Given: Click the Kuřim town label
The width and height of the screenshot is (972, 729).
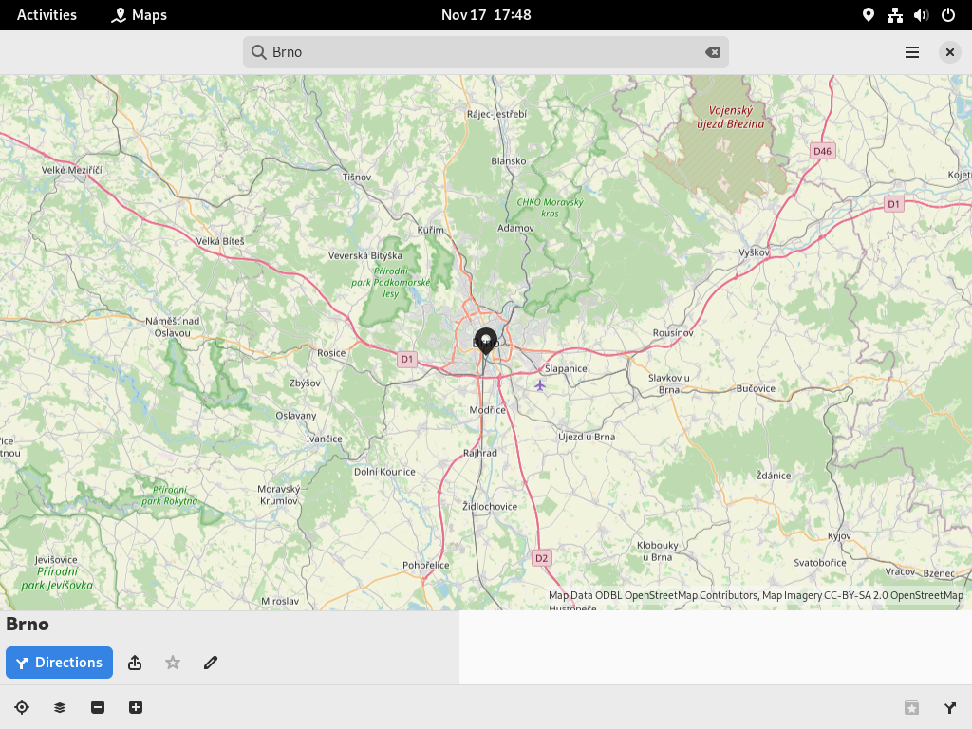Looking at the screenshot, I should point(431,230).
